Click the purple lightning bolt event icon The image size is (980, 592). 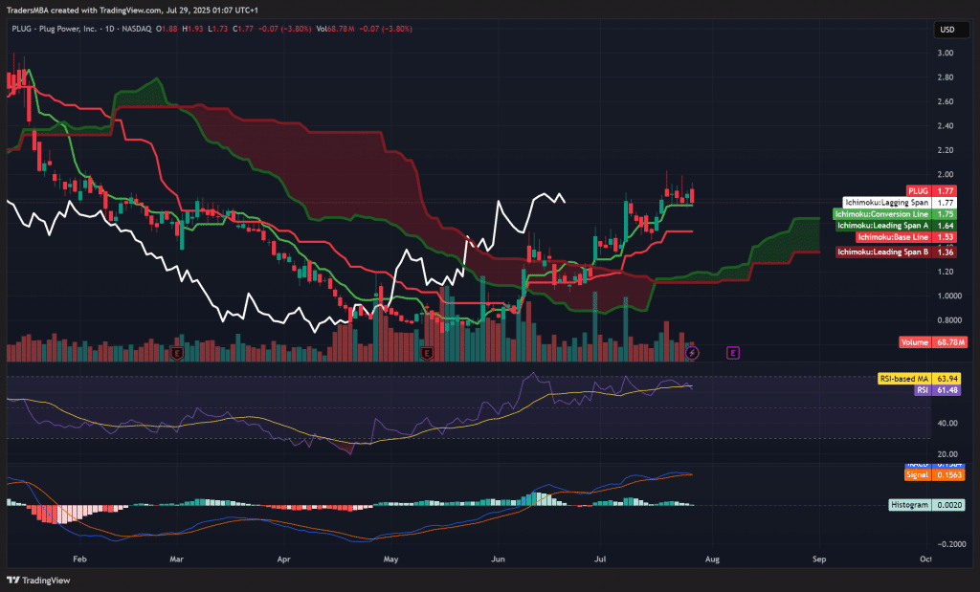[x=694, y=353]
